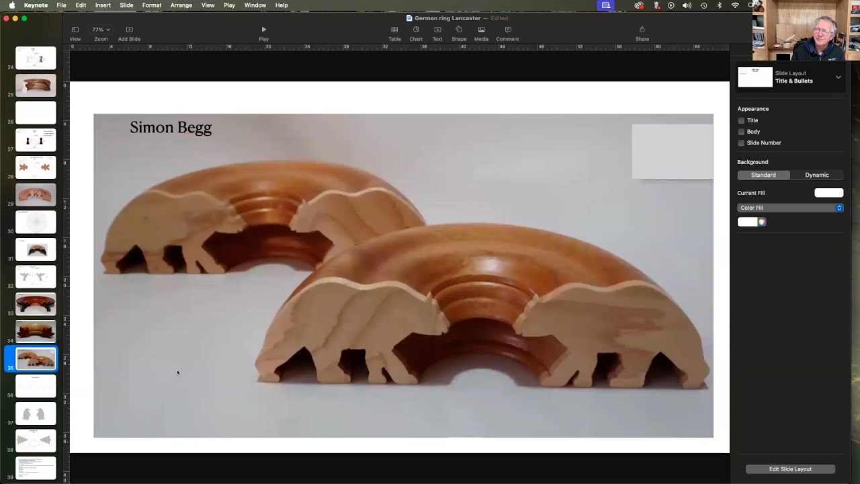Select slide 34 thumbnail in the navigator

pos(36,331)
